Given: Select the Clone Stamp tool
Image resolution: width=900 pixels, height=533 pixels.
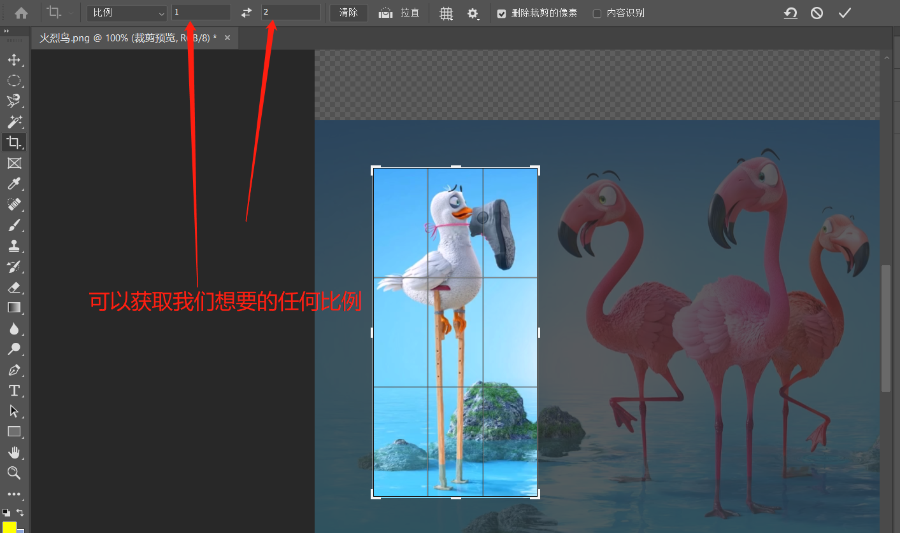Looking at the screenshot, I should tap(14, 246).
